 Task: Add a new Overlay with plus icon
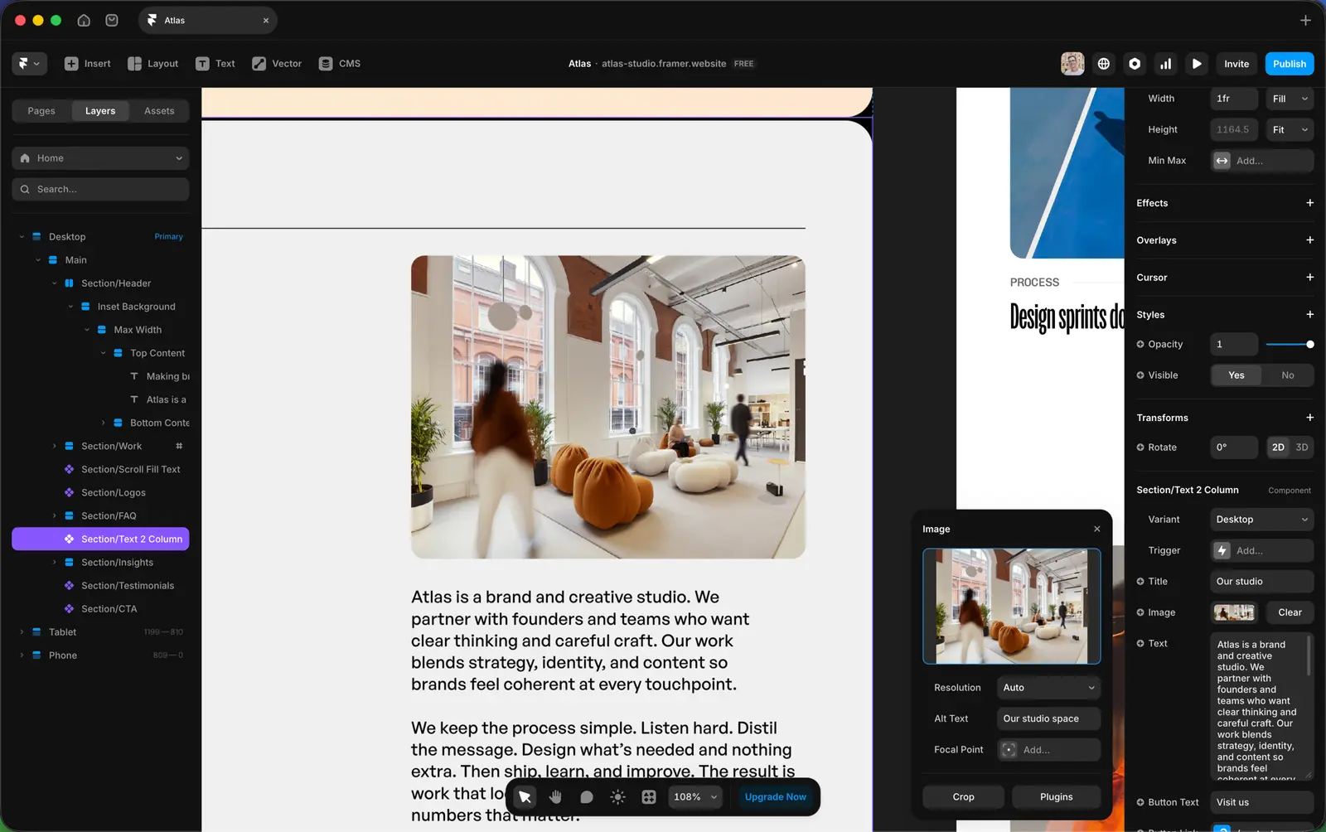pyautogui.click(x=1309, y=240)
